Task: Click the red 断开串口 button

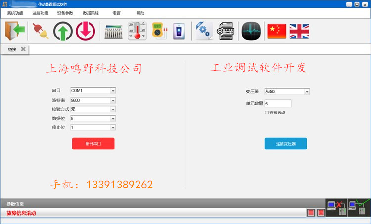Action: pyautogui.click(x=93, y=144)
